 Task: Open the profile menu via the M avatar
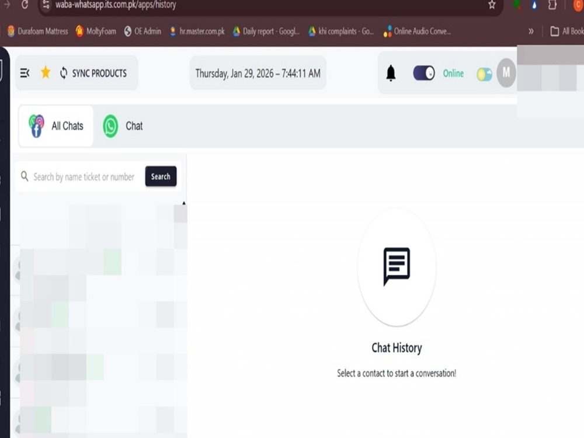coord(506,72)
